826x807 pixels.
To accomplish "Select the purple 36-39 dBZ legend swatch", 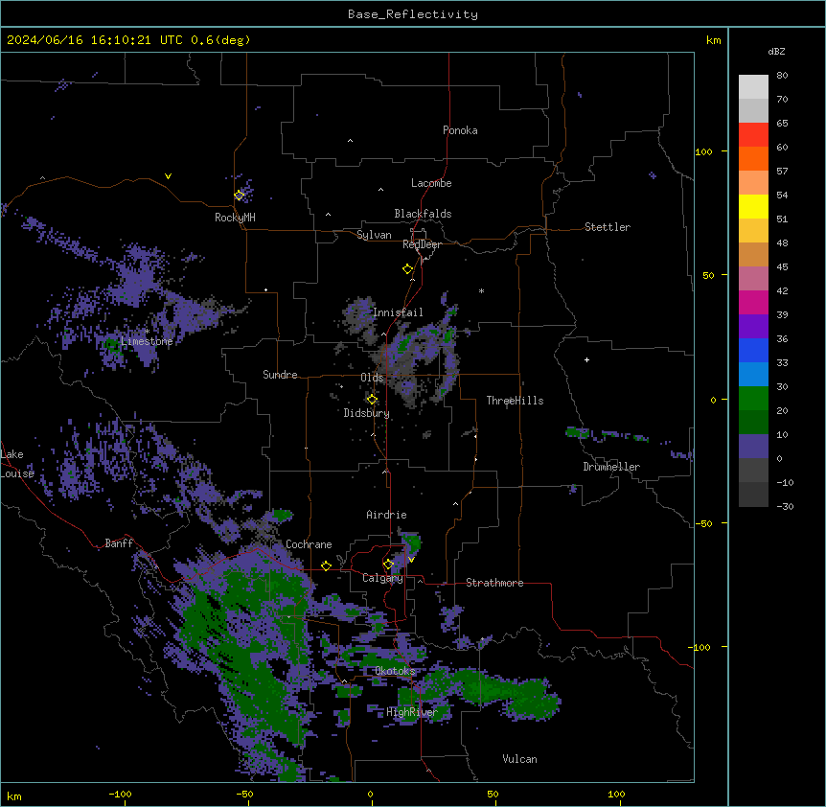I will pos(753,327).
